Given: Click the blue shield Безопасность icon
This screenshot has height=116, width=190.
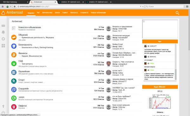Looking at the screenshot, I should point(14,46).
